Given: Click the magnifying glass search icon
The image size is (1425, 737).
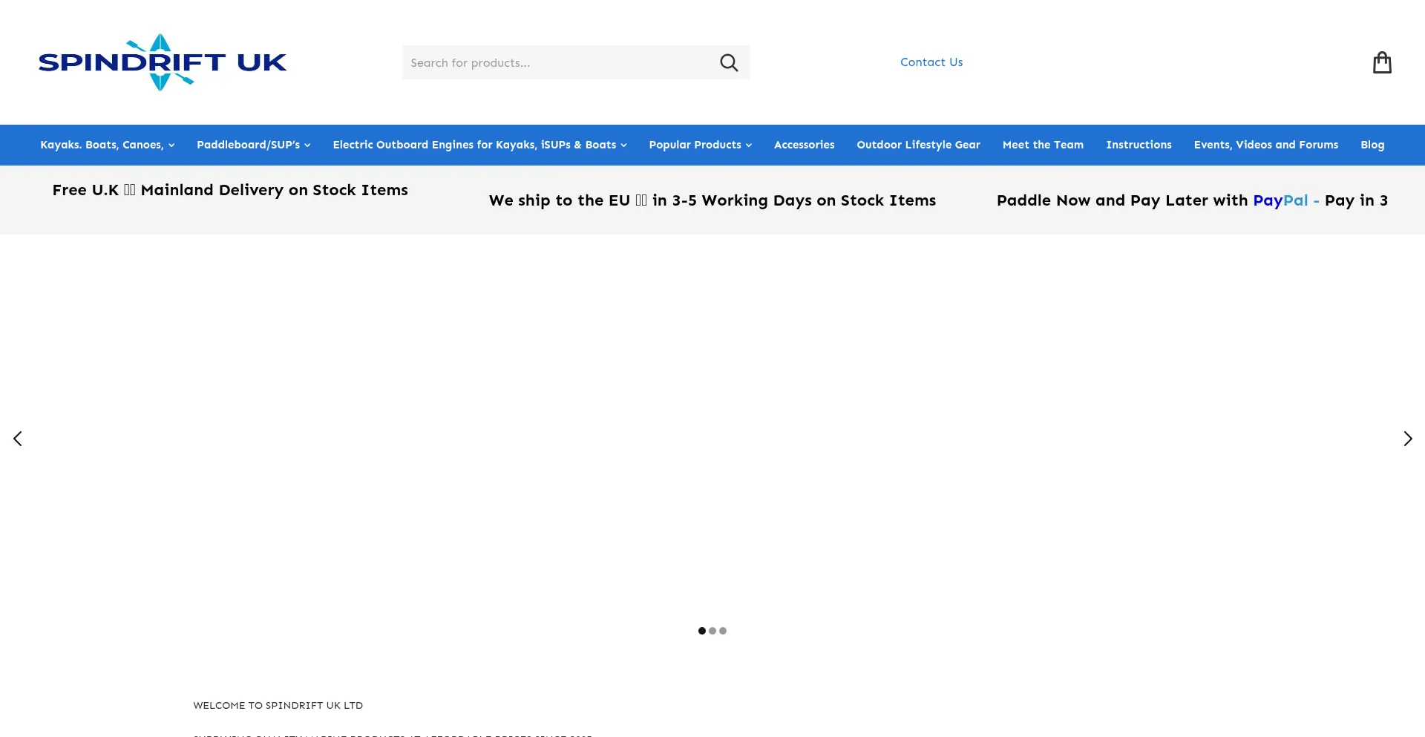Looking at the screenshot, I should click(x=729, y=63).
